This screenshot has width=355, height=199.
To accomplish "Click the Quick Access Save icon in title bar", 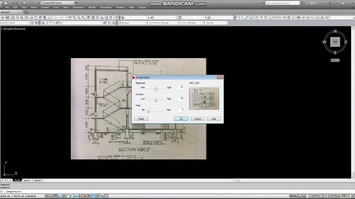I will pos(15,3).
